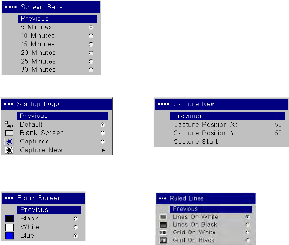This screenshot has height=245, width=289.
Task: Click Previous in the Capture New menu
Action: pyautogui.click(x=227, y=116)
